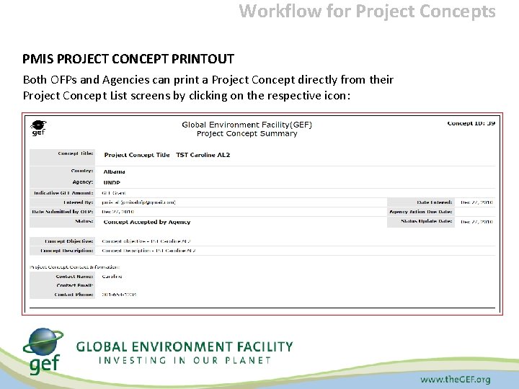519x389 pixels.
Task: Select the Albania country value
Action: (114, 171)
